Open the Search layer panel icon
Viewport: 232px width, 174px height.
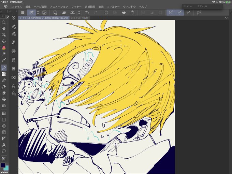coord(14,93)
